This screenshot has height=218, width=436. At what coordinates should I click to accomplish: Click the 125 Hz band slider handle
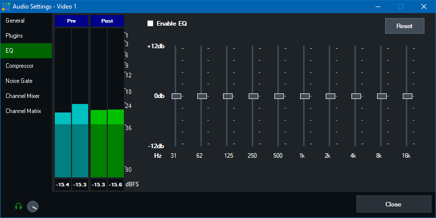(228, 96)
